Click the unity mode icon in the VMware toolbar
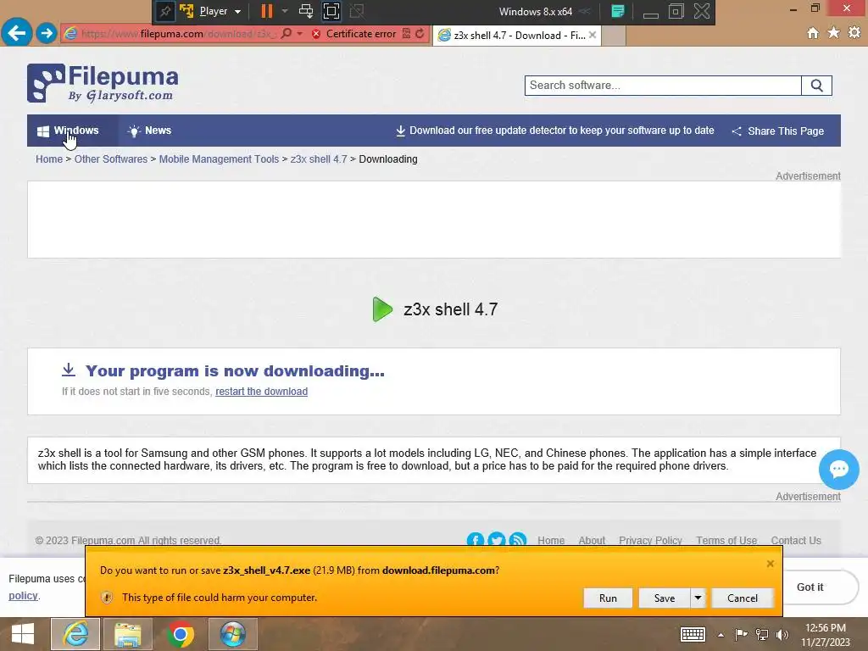 click(357, 11)
